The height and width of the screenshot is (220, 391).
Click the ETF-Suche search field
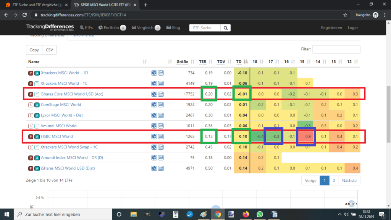pos(205,28)
